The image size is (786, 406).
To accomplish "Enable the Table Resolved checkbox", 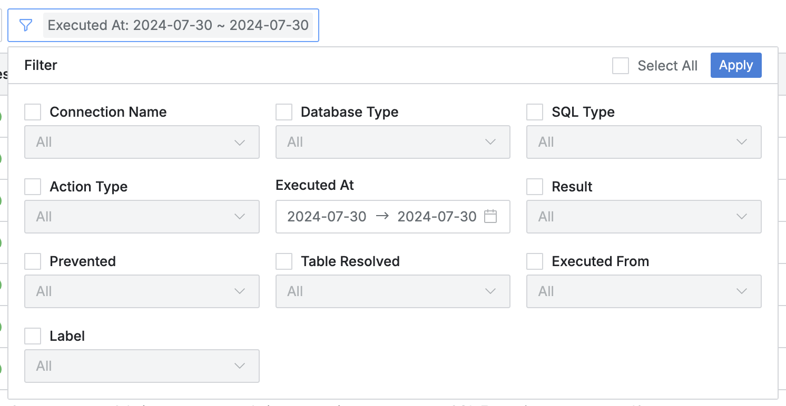I will (284, 261).
